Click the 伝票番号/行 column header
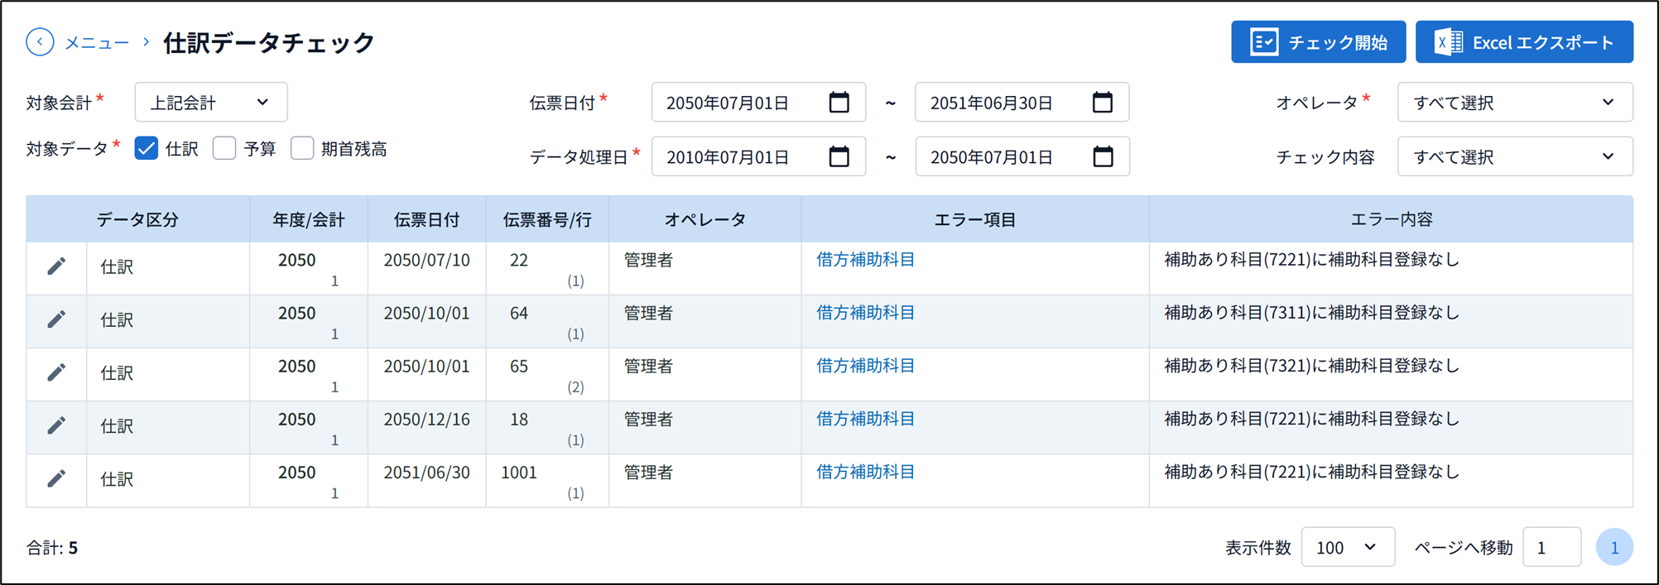 coord(547,219)
